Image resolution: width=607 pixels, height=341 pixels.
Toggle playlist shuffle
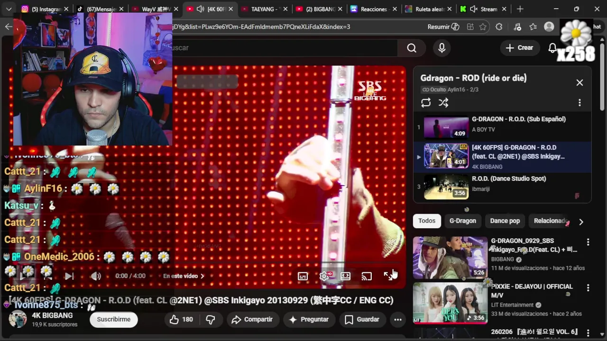pos(443,103)
